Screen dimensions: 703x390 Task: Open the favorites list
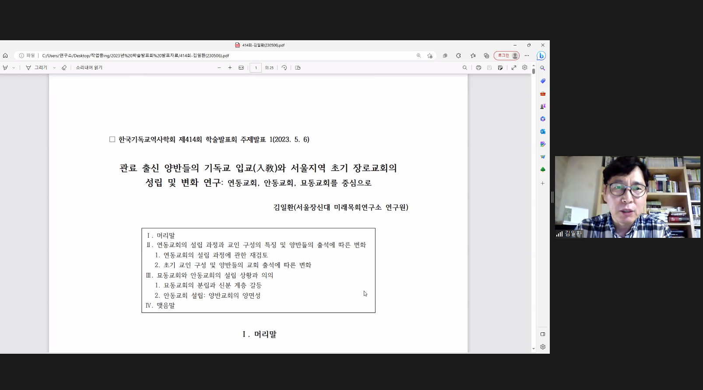click(x=473, y=56)
